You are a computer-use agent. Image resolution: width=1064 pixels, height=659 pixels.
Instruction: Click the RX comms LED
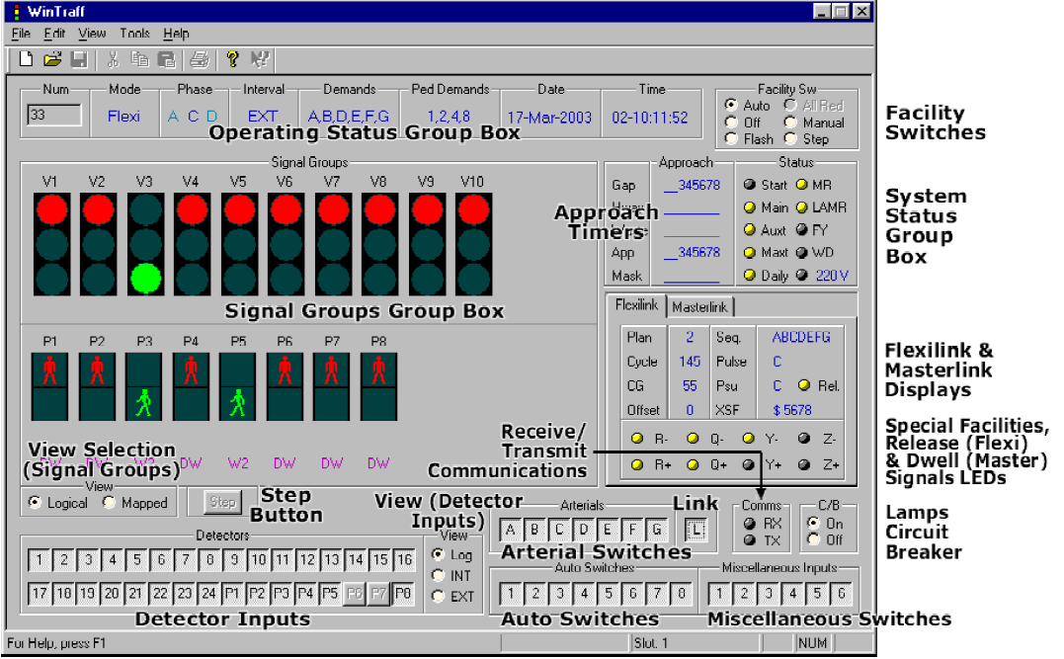click(749, 524)
